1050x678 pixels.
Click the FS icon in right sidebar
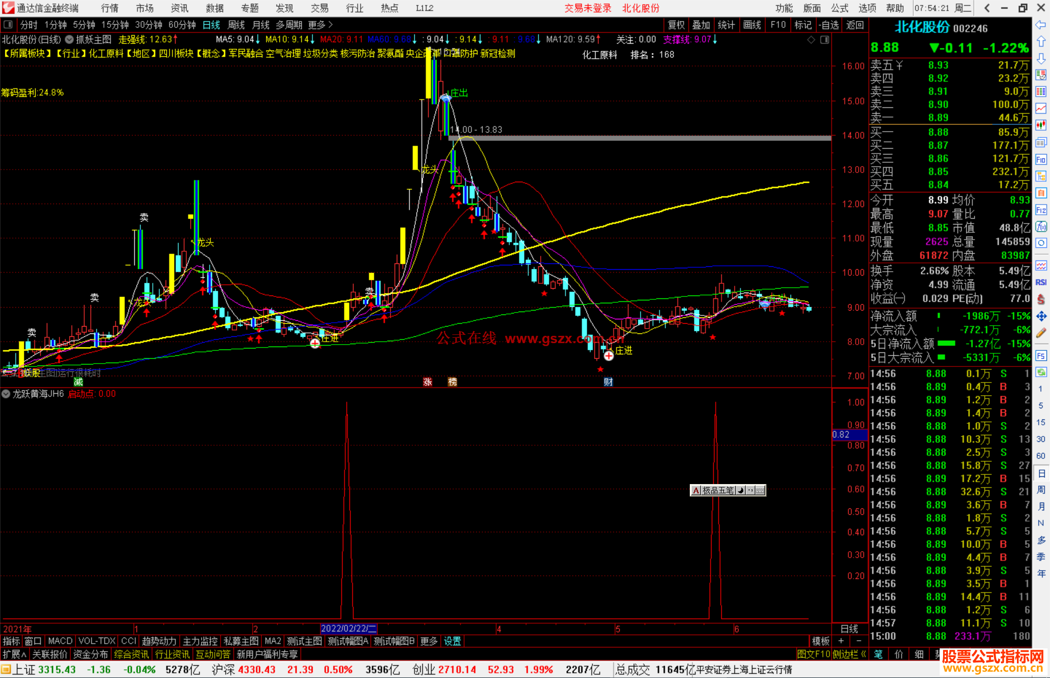pyautogui.click(x=1041, y=356)
